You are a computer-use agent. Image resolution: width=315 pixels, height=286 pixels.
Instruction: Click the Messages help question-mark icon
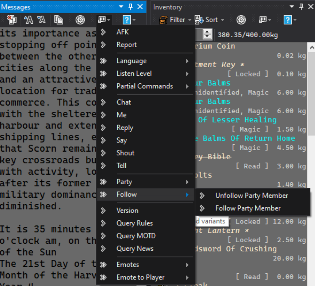click(126, 20)
